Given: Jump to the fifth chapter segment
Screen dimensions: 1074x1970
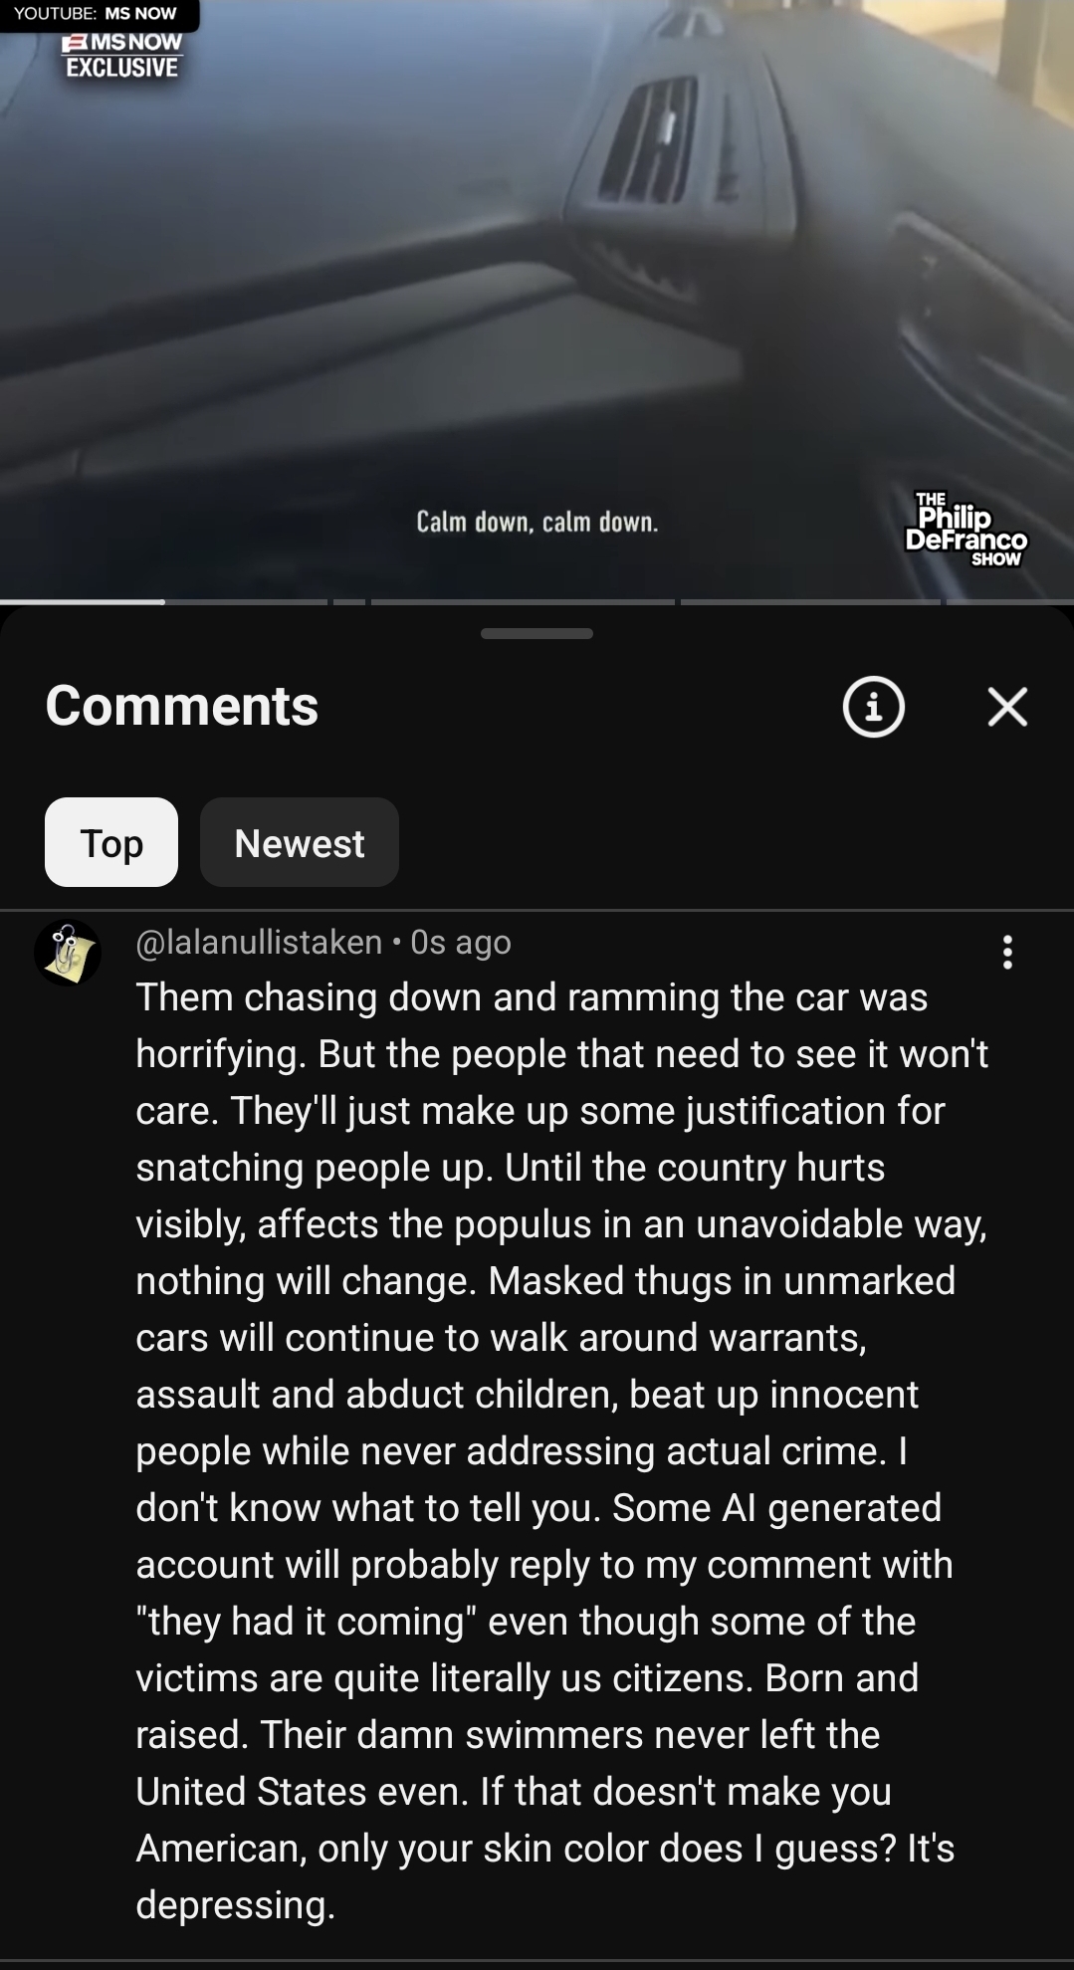Looking at the screenshot, I should pyautogui.click(x=810, y=601).
